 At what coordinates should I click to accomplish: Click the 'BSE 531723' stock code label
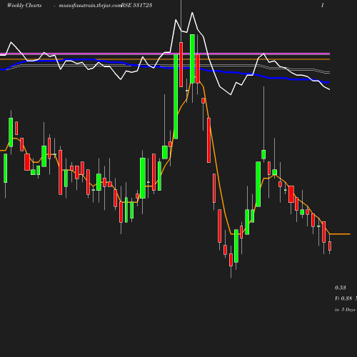(x=136, y=5)
